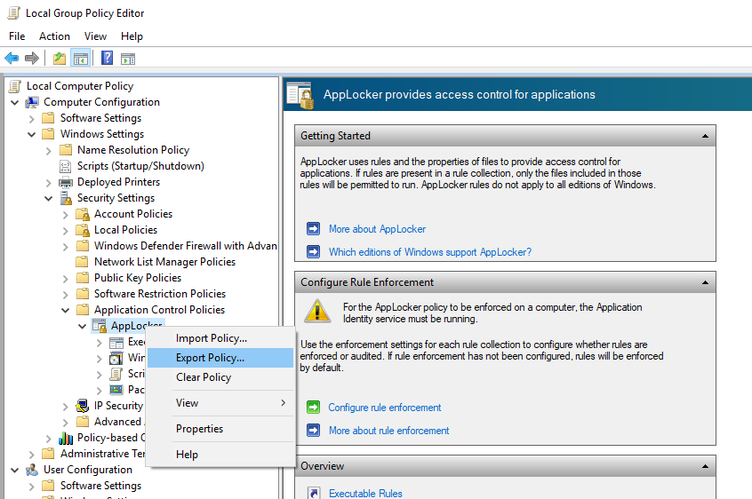Image resolution: width=752 pixels, height=499 pixels.
Task: Open the More about AppLocker link
Action: [x=378, y=229]
